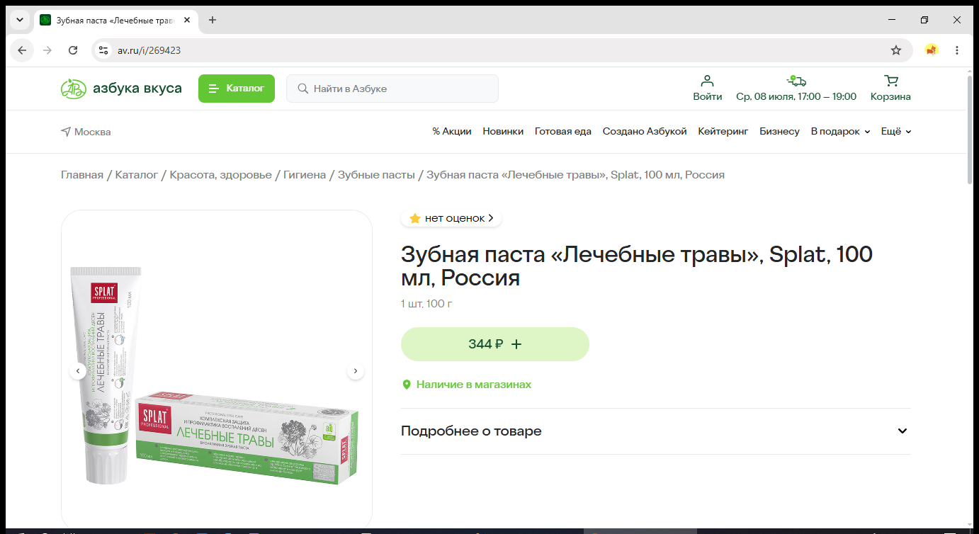Go back in browser history
Viewport: 979px width, 534px height.
click(x=22, y=50)
